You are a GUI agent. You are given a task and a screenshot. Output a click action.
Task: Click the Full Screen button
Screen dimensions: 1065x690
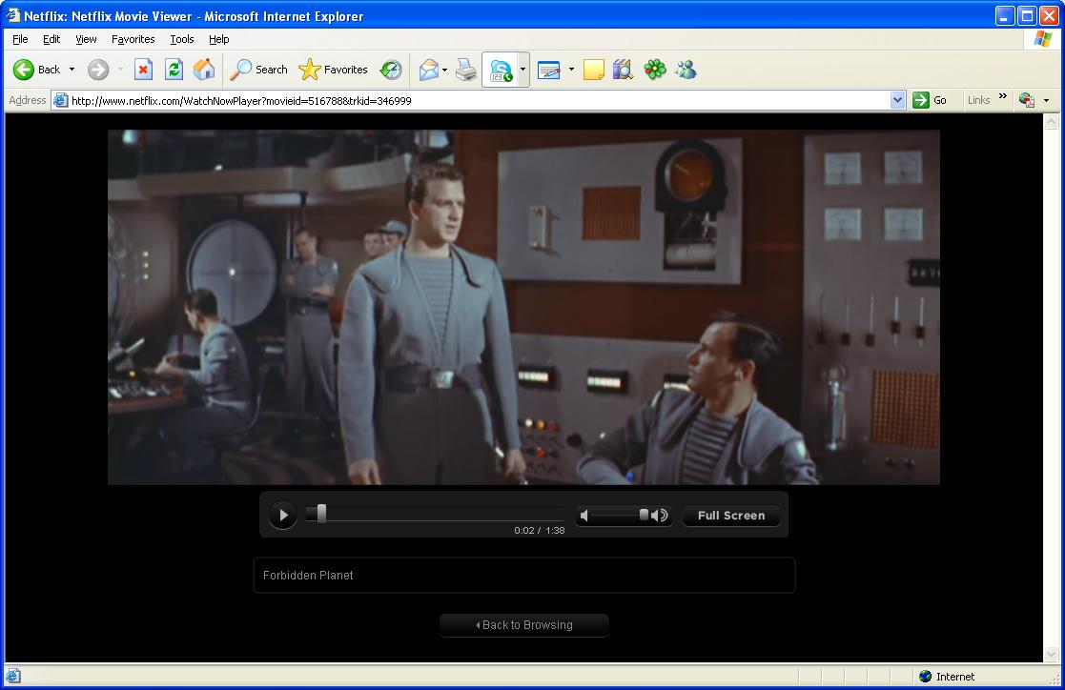click(x=731, y=516)
